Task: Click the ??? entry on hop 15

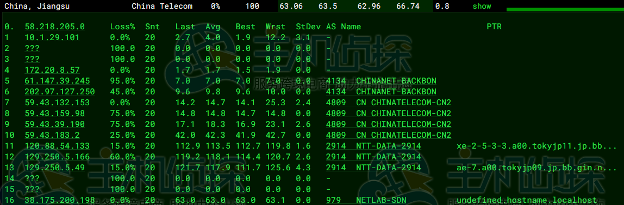Action: tap(32, 189)
